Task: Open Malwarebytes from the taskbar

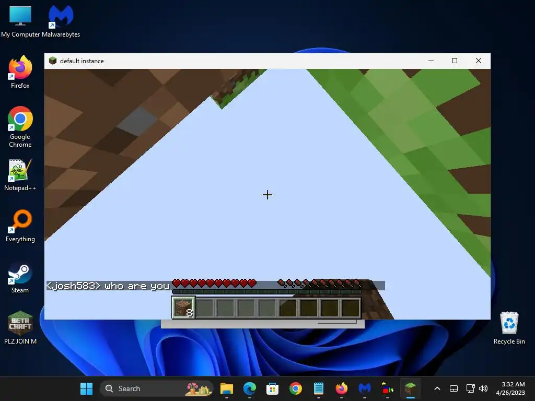Action: (x=364, y=388)
